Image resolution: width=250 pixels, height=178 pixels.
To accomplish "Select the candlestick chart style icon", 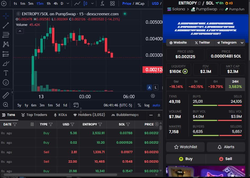I will point(86,3).
